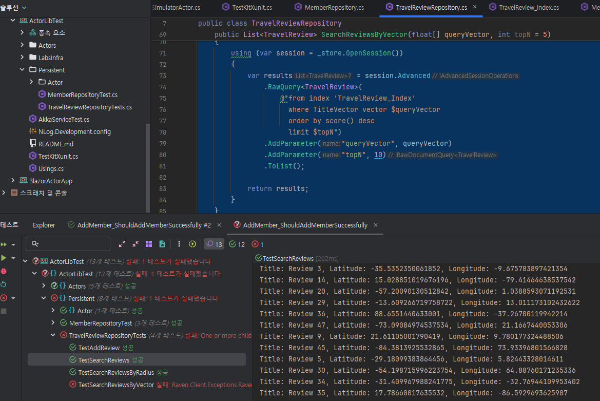Click the Expand All icon in test toolbar

point(122,244)
